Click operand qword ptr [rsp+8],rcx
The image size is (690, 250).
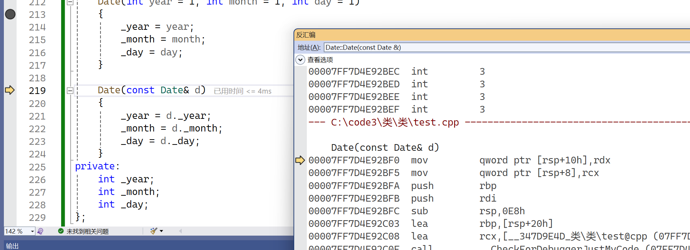539,173
